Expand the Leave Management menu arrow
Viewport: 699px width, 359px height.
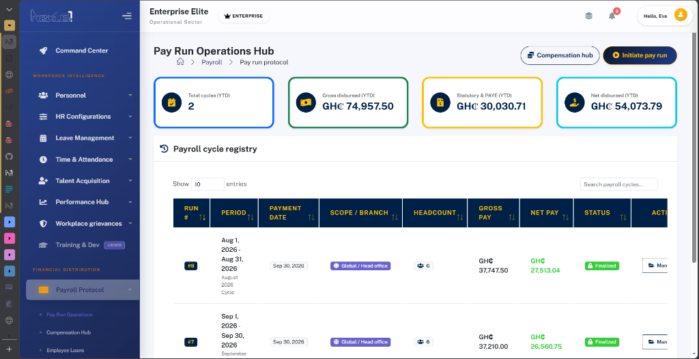pos(130,139)
